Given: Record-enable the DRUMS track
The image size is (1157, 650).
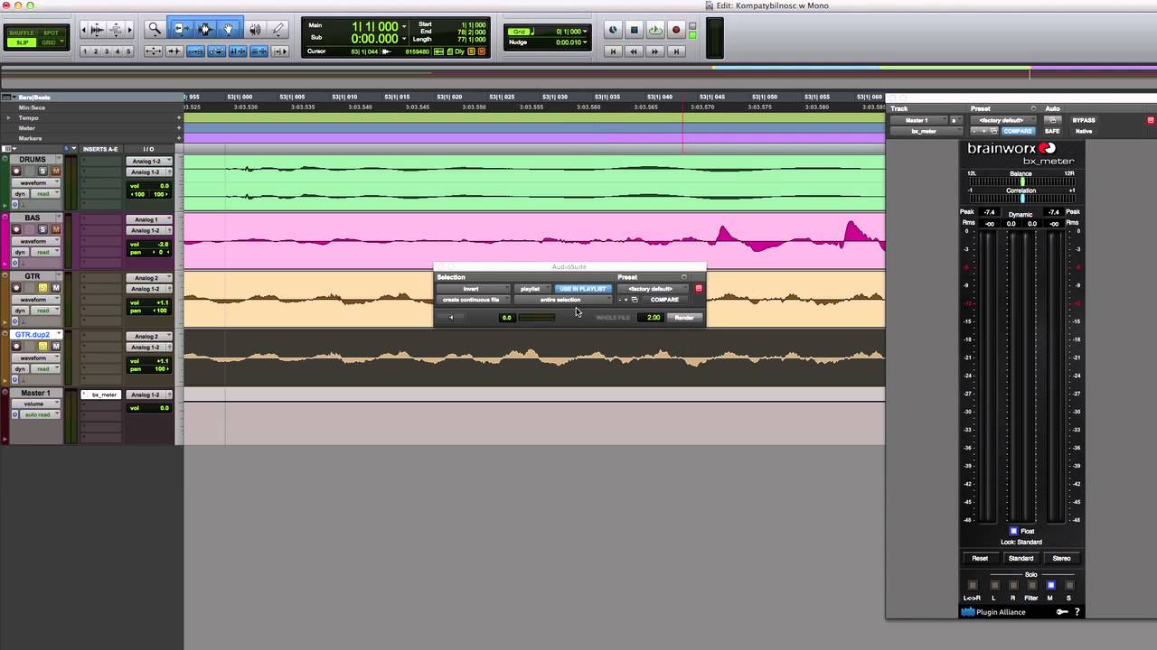Looking at the screenshot, I should pos(16,172).
